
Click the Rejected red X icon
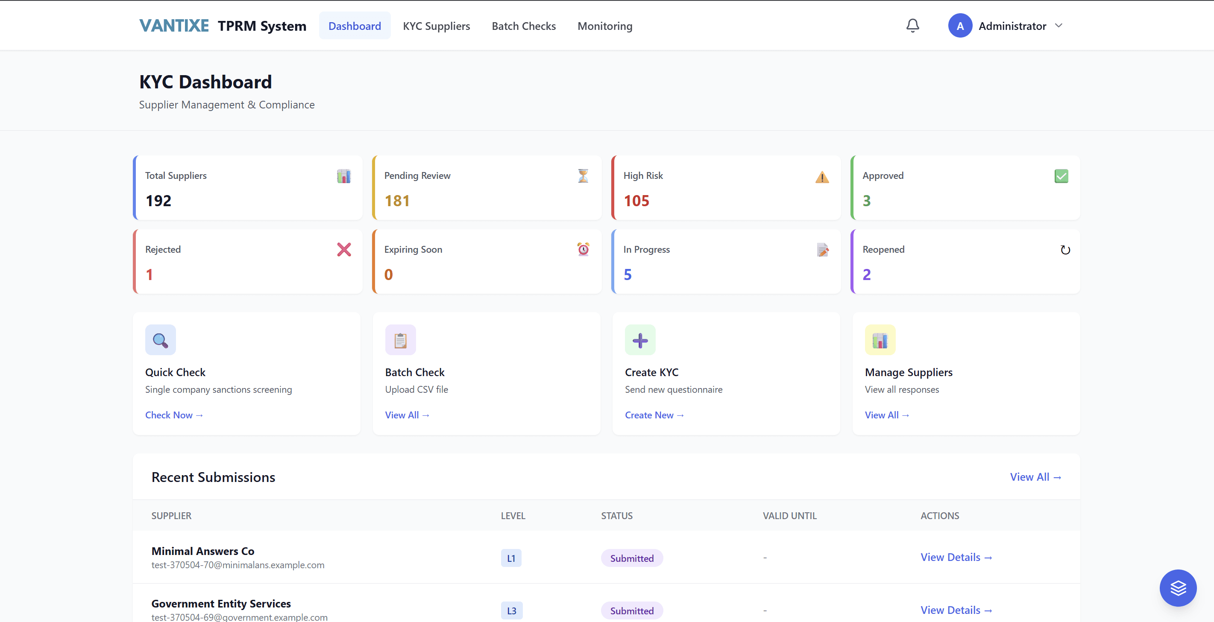pyautogui.click(x=344, y=250)
